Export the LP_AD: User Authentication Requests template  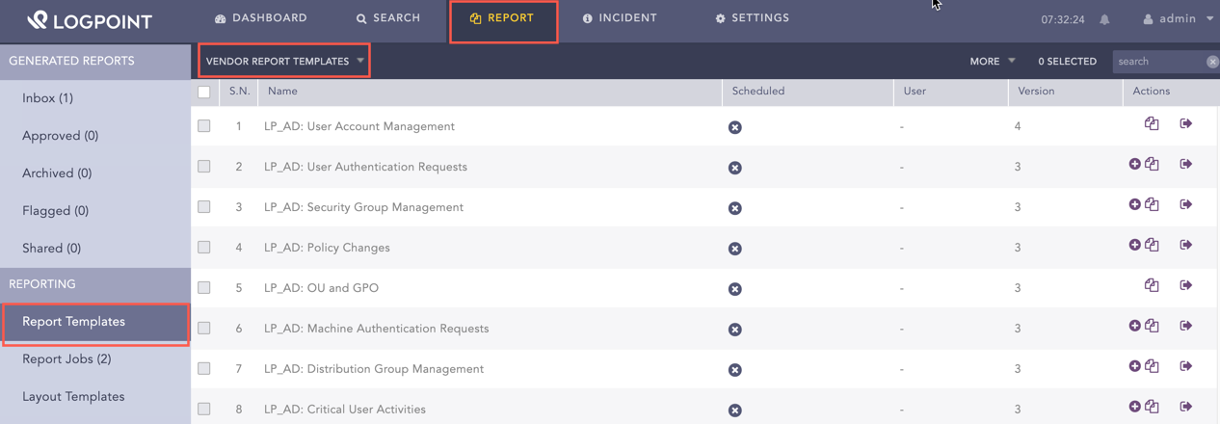click(1186, 164)
